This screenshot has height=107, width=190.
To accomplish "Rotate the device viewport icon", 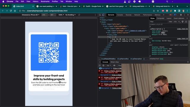I will pyautogui.click(x=79, y=15).
